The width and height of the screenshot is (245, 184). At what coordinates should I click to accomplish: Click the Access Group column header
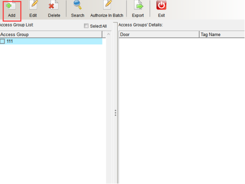point(51,34)
